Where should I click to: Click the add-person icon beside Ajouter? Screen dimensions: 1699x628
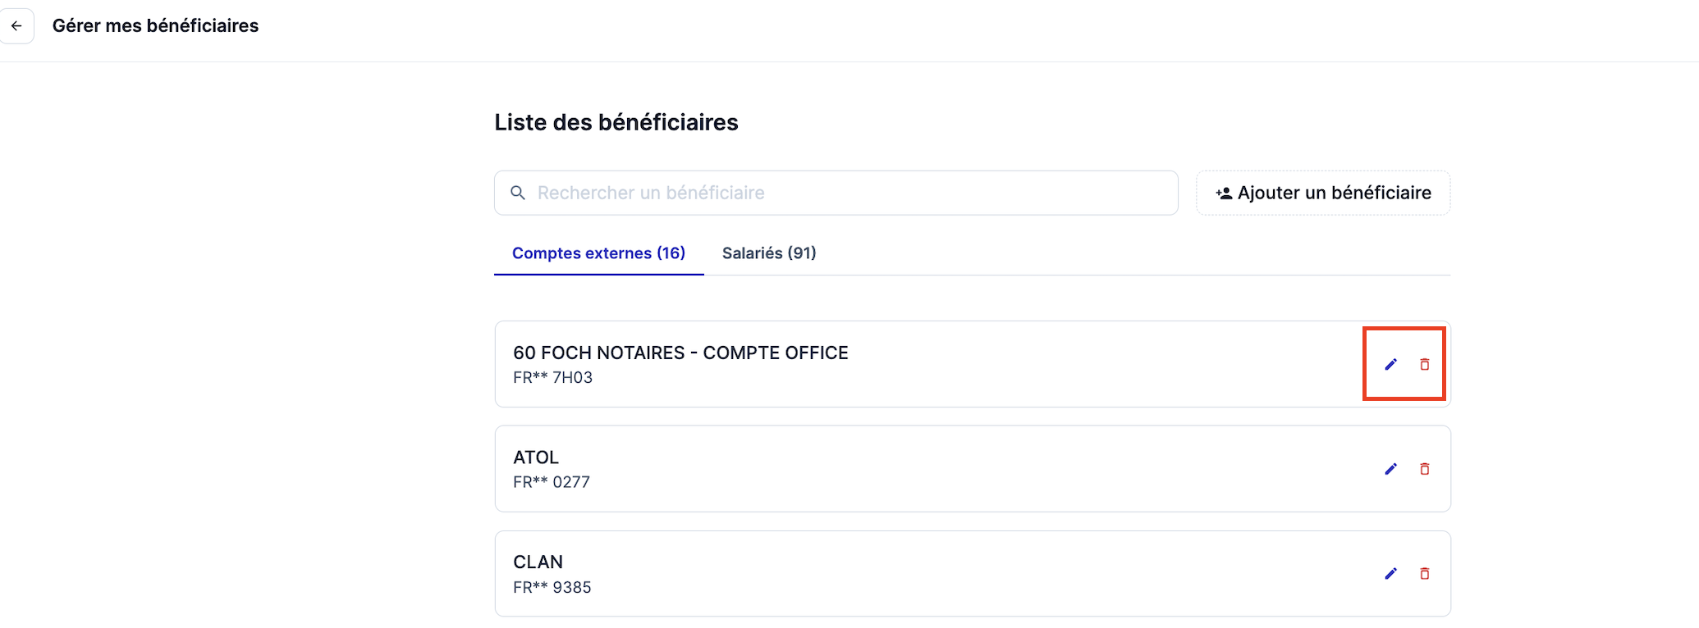1224,193
